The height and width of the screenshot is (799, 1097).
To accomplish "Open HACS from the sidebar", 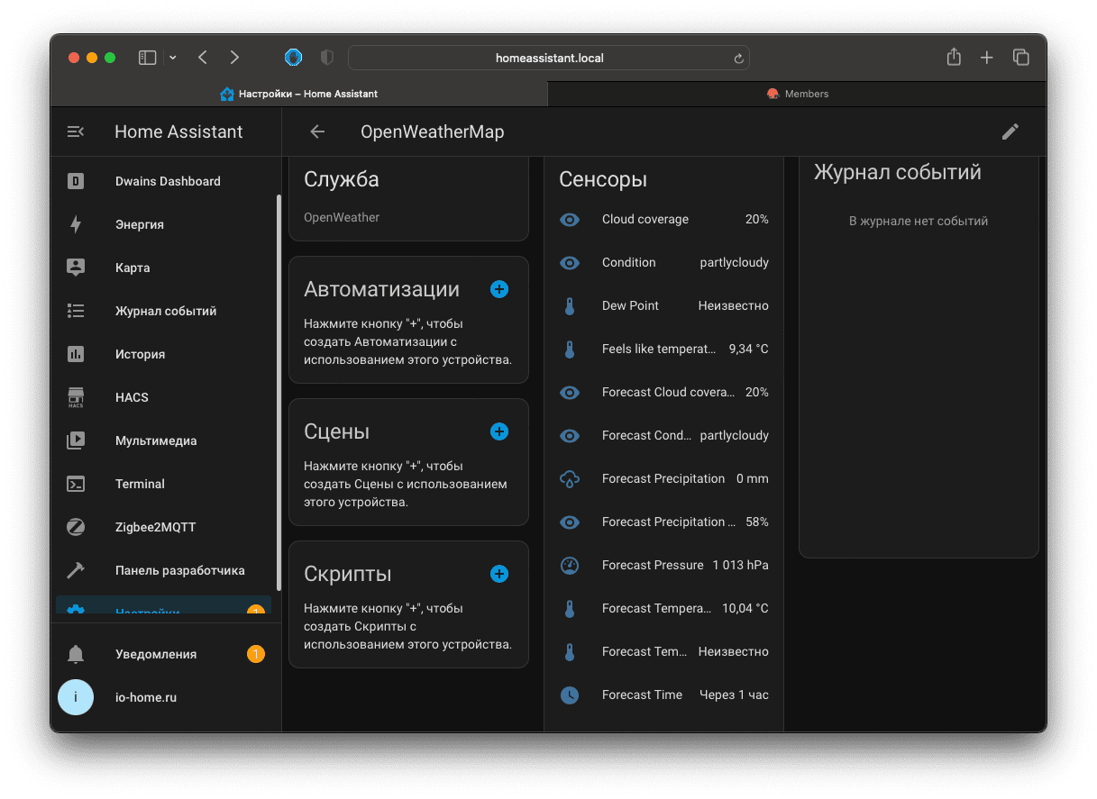I will 163,397.
